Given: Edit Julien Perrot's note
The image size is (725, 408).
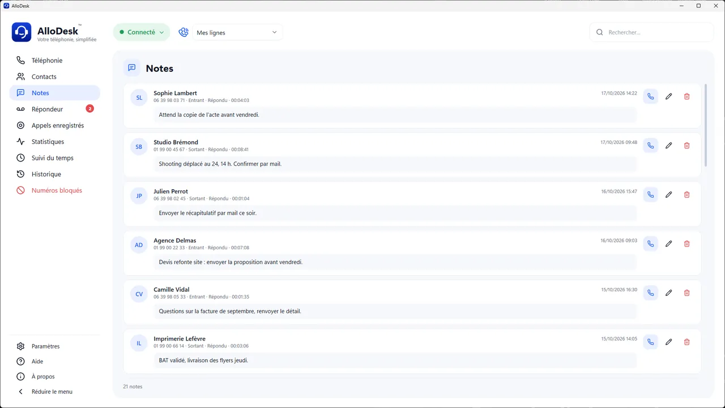Looking at the screenshot, I should 669,194.
